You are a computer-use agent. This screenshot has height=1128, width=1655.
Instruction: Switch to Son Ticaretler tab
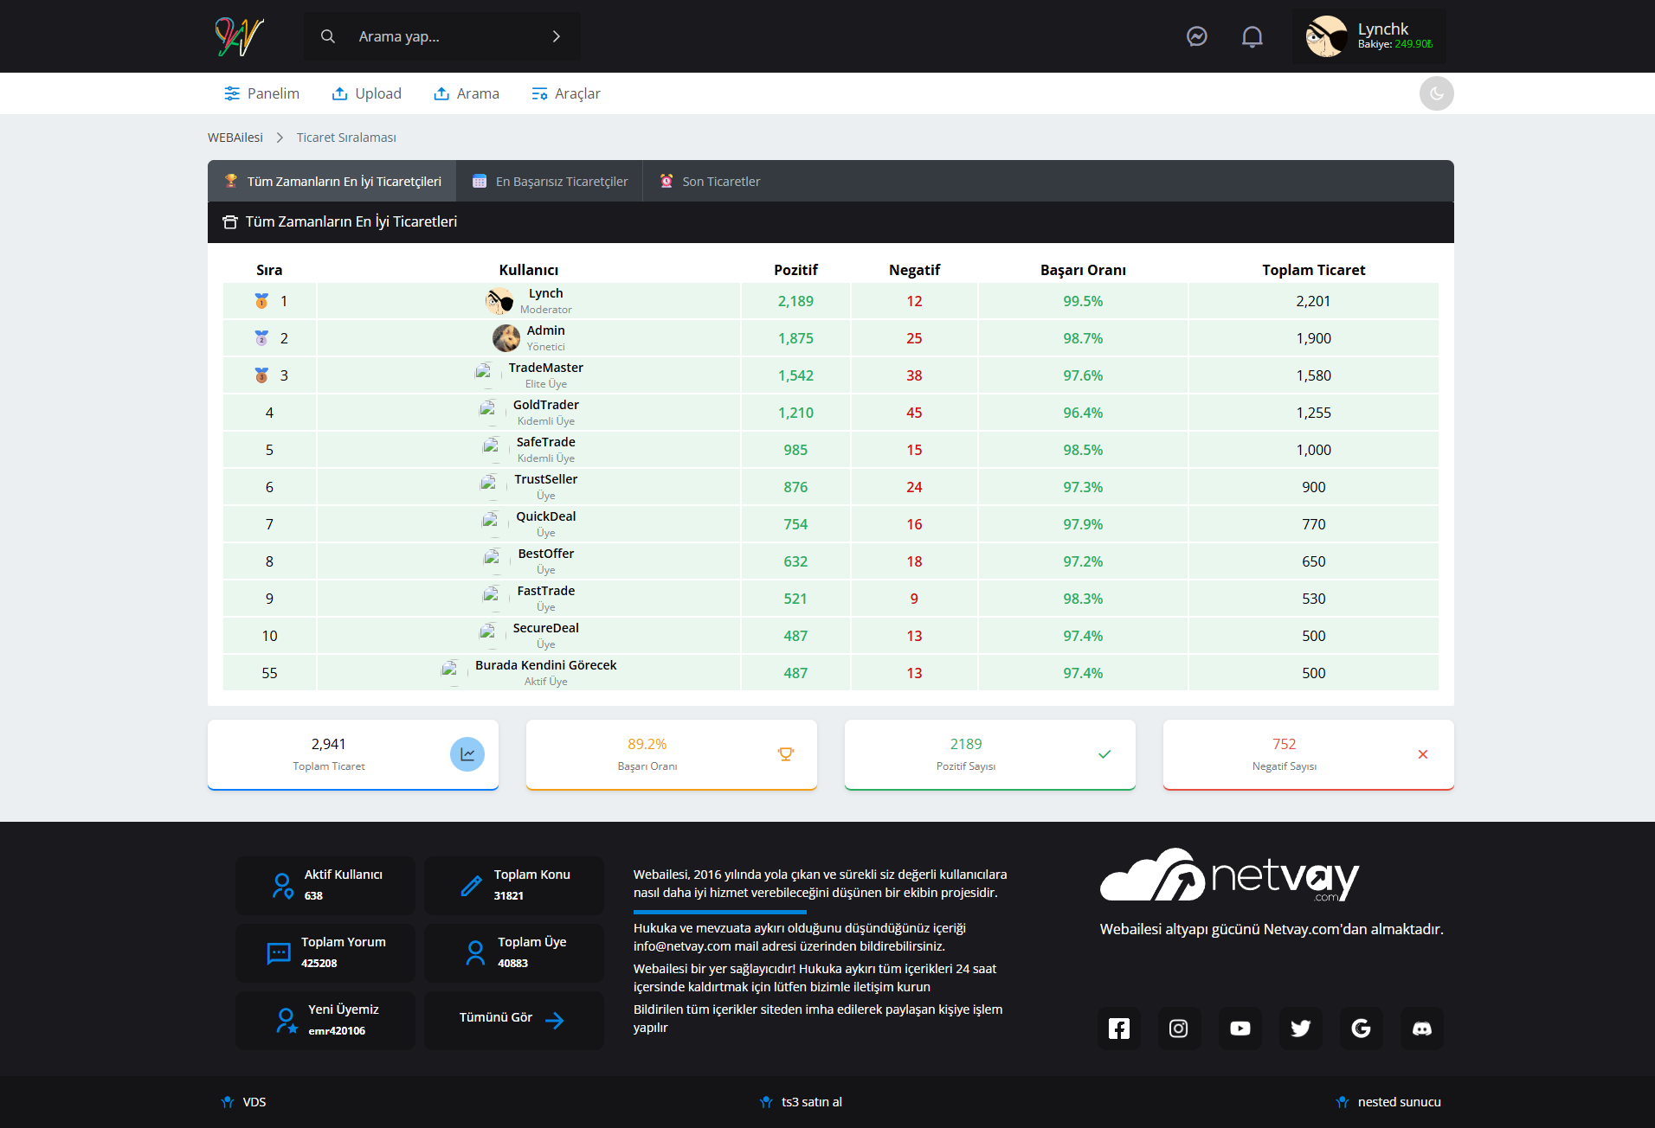click(710, 181)
